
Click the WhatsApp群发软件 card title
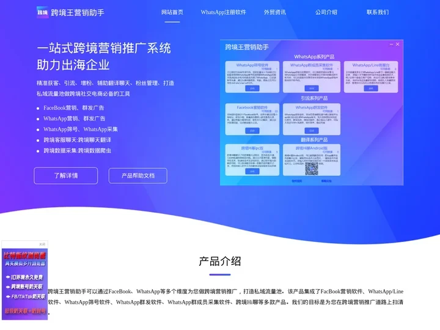coord(312,108)
